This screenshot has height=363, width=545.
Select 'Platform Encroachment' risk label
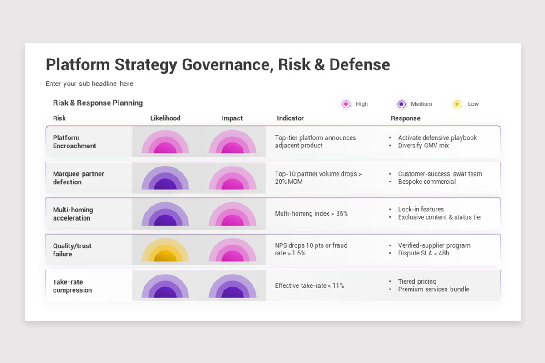pyautogui.click(x=75, y=142)
